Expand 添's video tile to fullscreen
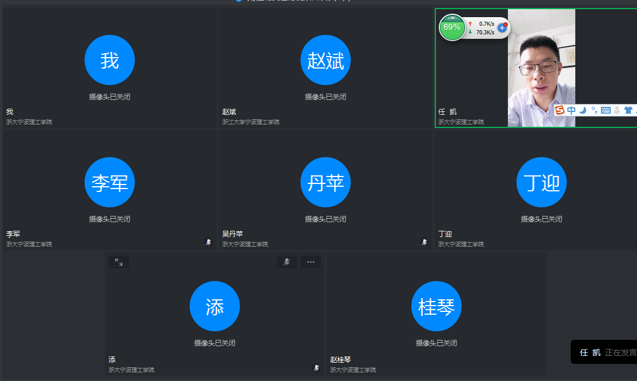Screen dimensions: 637x381 tap(119, 262)
